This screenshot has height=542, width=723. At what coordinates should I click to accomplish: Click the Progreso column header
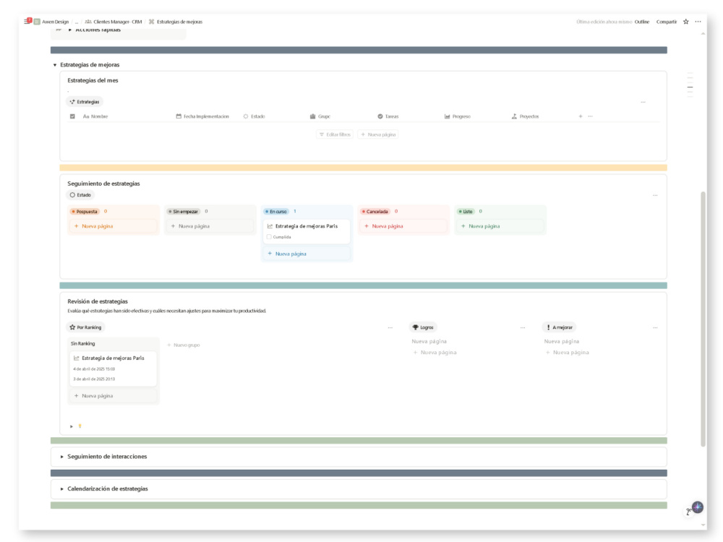coord(458,116)
